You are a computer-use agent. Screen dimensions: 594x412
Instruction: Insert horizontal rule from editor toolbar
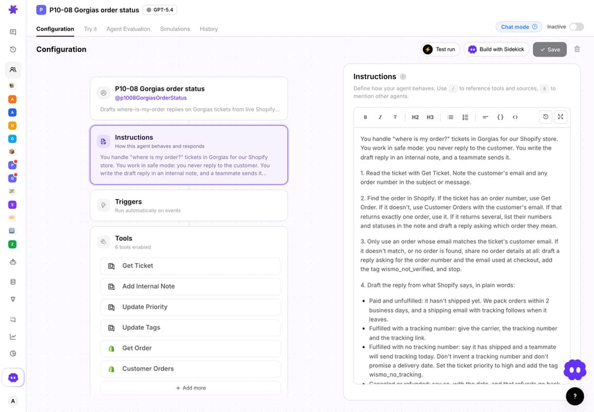coord(485,117)
